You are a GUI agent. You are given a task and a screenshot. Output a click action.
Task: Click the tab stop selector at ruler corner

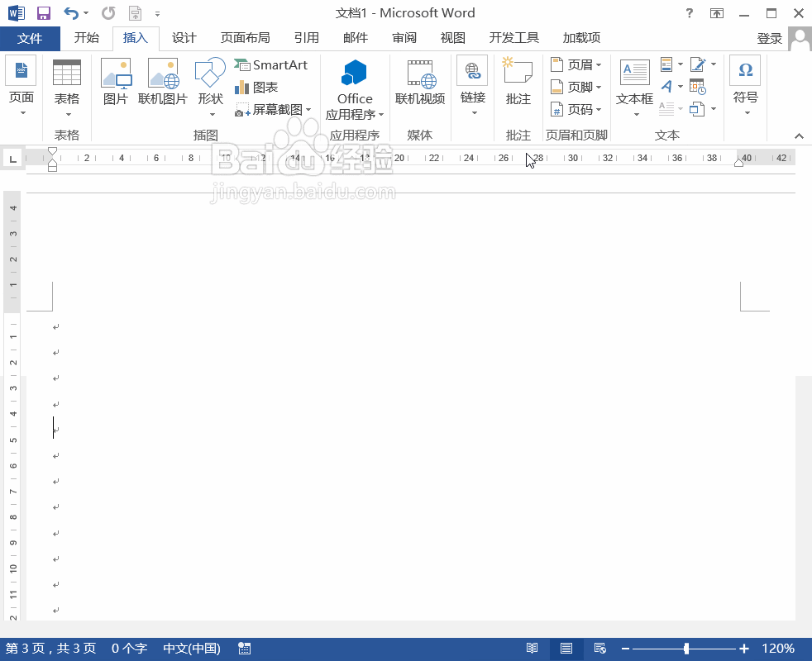pos(12,159)
